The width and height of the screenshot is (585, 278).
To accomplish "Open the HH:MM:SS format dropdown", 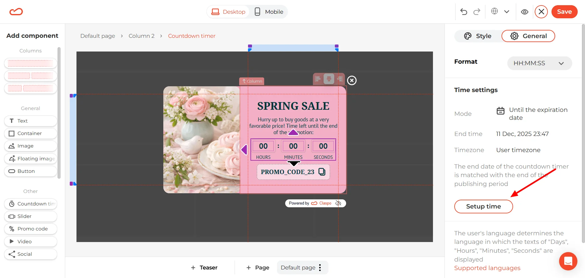I will click(x=539, y=63).
